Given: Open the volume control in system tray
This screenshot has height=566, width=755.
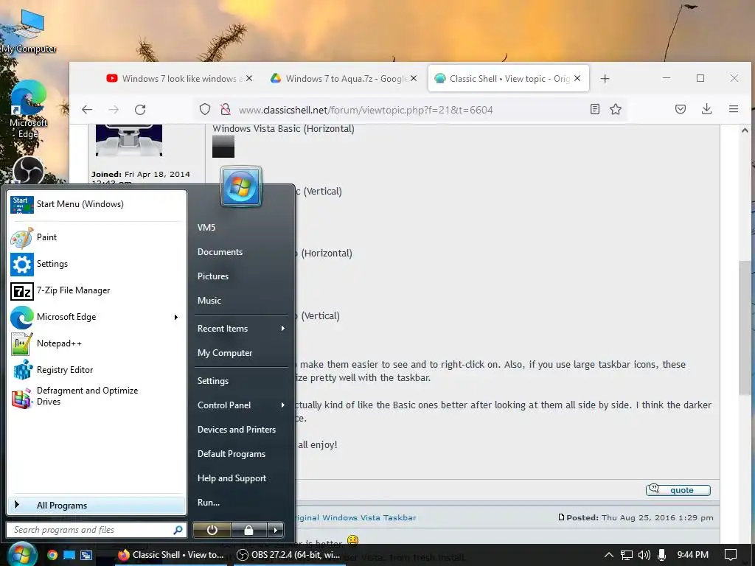Looking at the screenshot, I should (644, 555).
